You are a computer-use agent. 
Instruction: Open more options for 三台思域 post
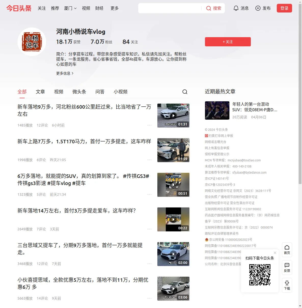(149, 264)
